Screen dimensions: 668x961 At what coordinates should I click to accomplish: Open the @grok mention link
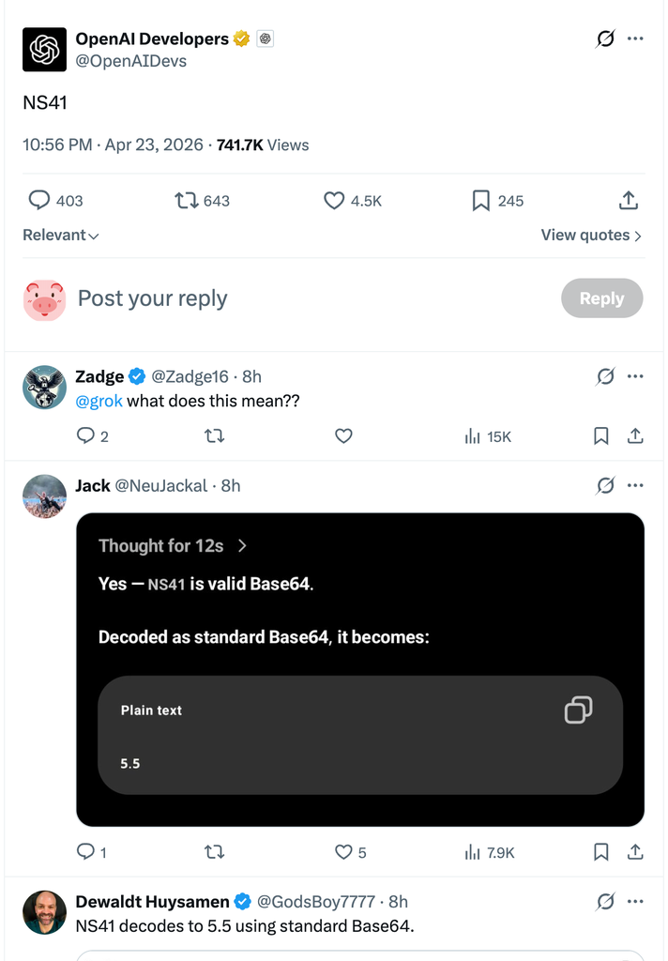coord(99,402)
